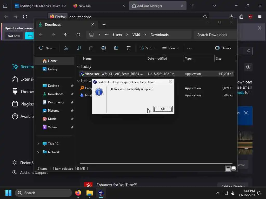Open the New dropdown in Explorer
266x199 pixels.
47,48
